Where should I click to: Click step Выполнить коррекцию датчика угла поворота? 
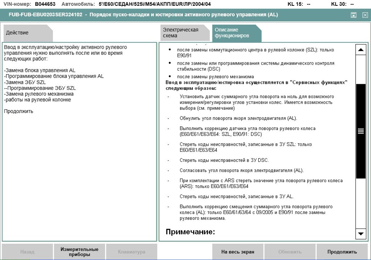click(x=247, y=131)
